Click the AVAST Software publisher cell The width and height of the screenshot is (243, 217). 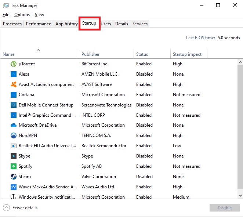pos(97,84)
